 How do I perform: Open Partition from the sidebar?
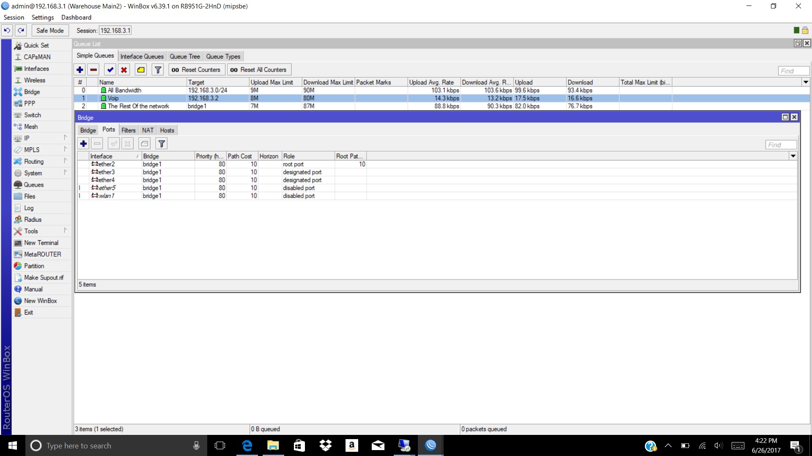point(41,266)
